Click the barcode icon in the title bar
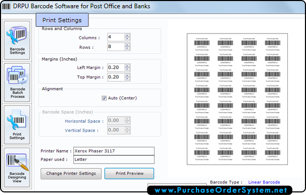Image resolution: width=306 pixels, height=195 pixels. (6, 6)
